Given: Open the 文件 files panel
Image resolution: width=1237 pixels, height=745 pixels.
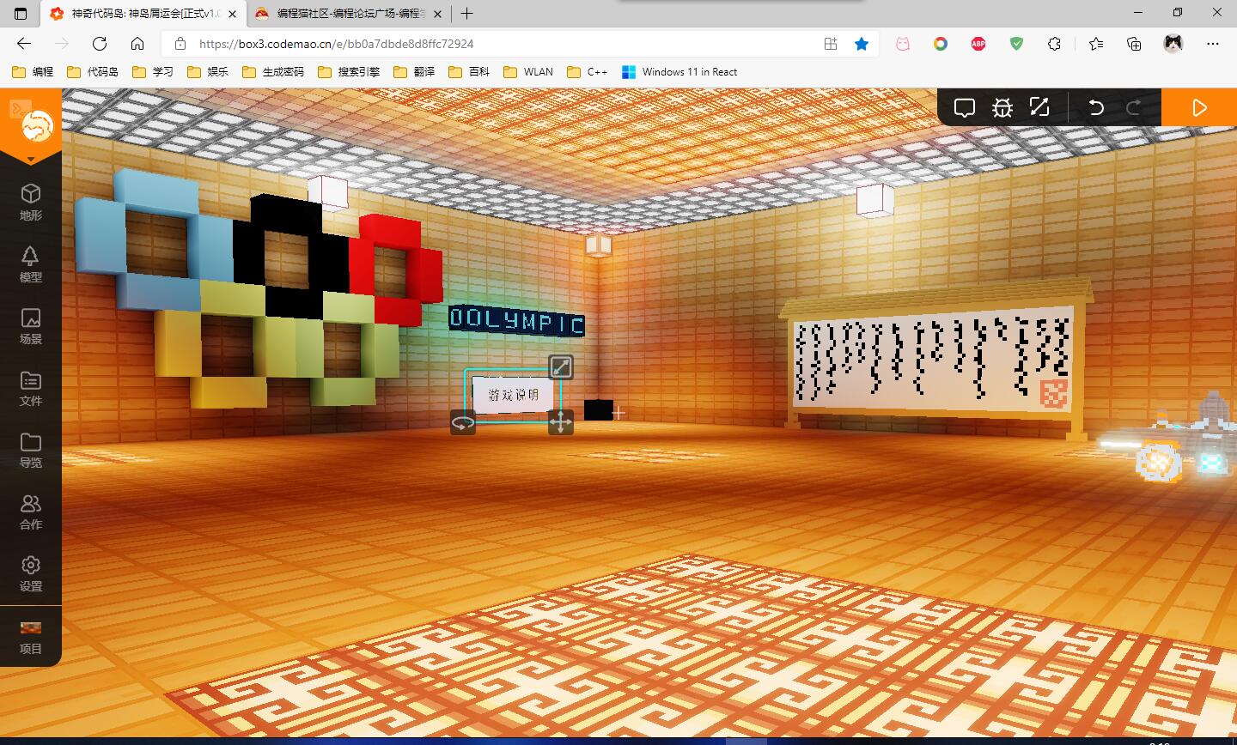Looking at the screenshot, I should [x=31, y=388].
